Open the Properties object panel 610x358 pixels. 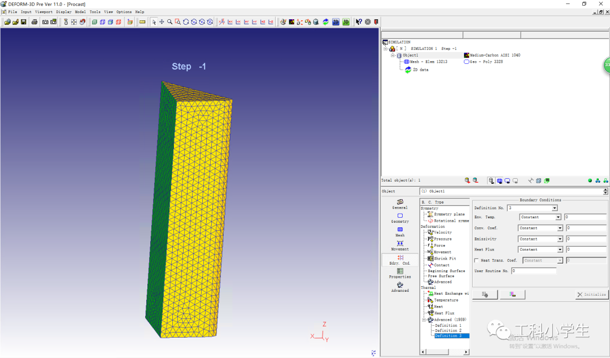pos(400,274)
